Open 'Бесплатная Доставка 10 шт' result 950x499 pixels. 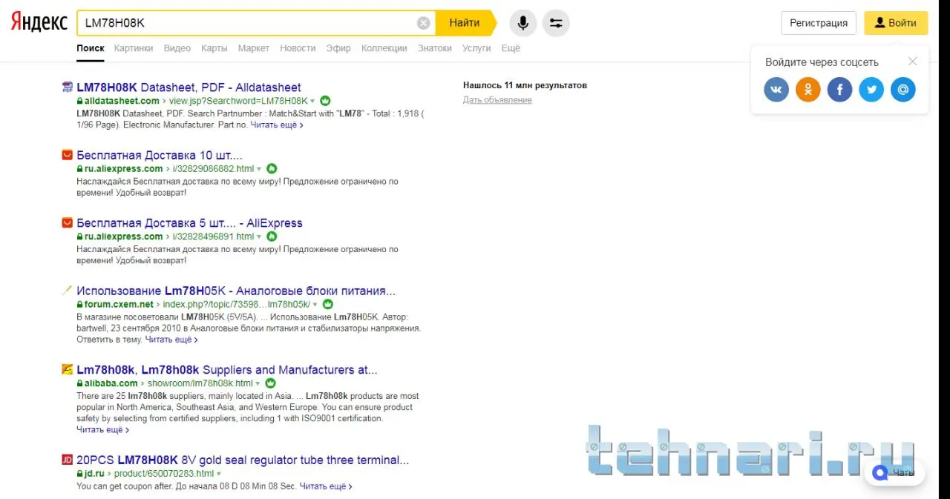click(x=160, y=155)
